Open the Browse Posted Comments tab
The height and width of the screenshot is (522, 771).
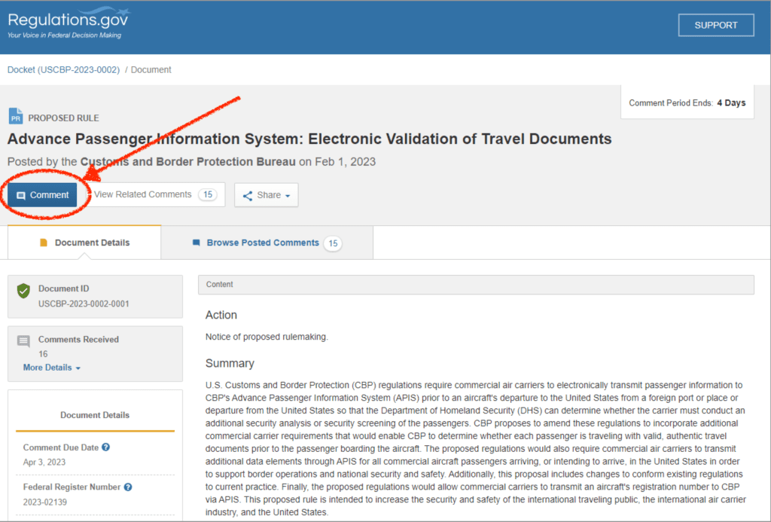click(x=263, y=243)
